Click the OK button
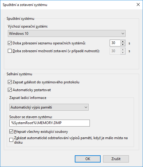The image size is (143, 167). coord(88,159)
